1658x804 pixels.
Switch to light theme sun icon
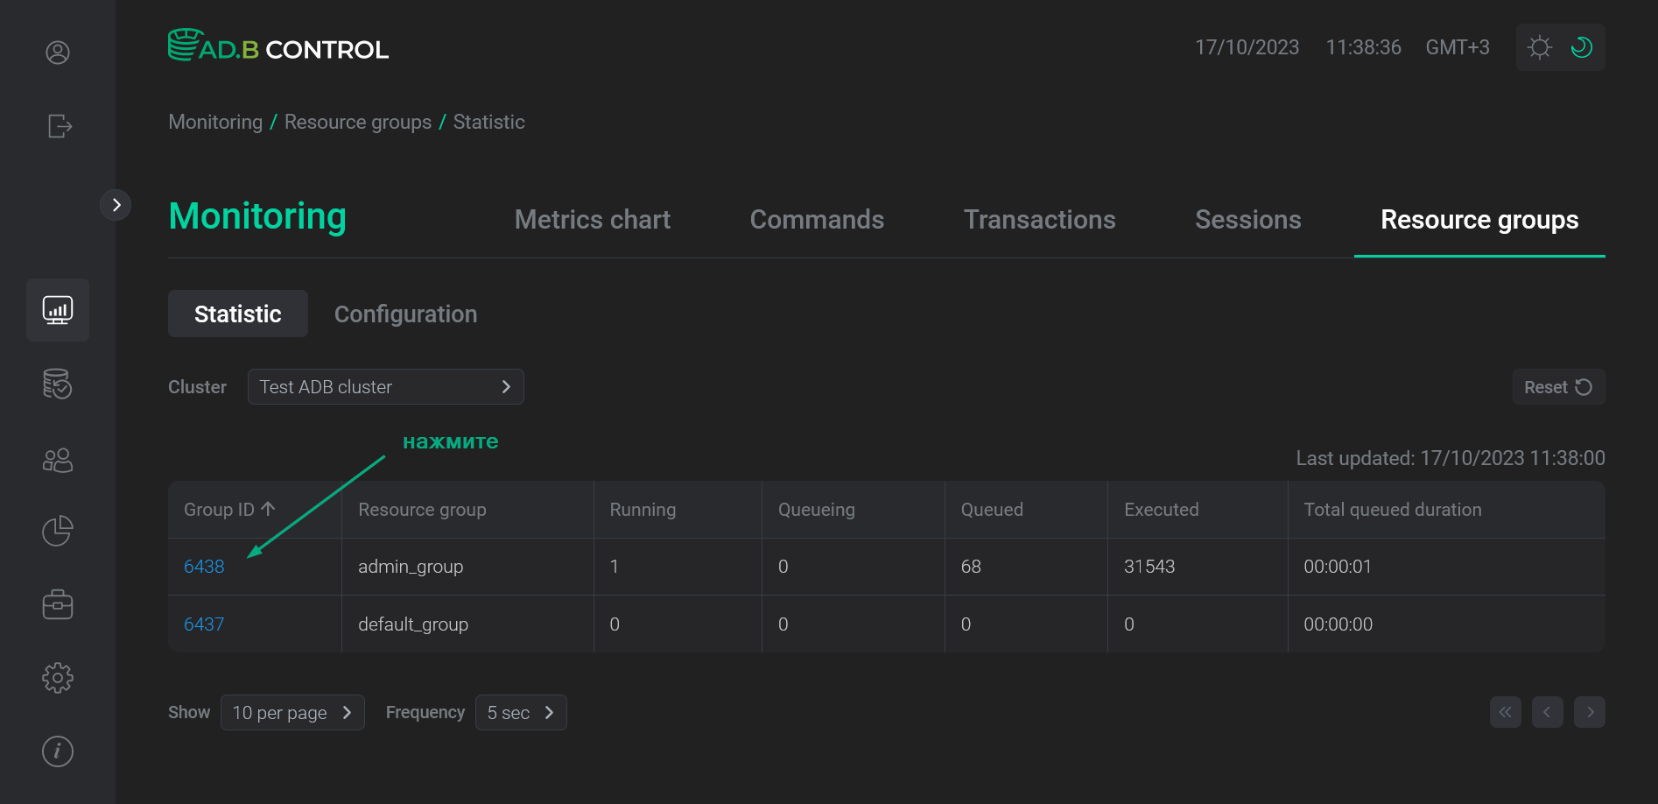pos(1539,47)
